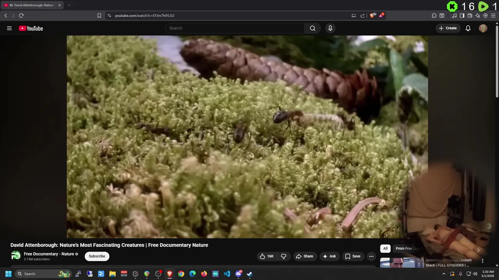The height and width of the screenshot is (280, 499).
Task: Open Firefox from the taskbar
Action: tap(204, 274)
